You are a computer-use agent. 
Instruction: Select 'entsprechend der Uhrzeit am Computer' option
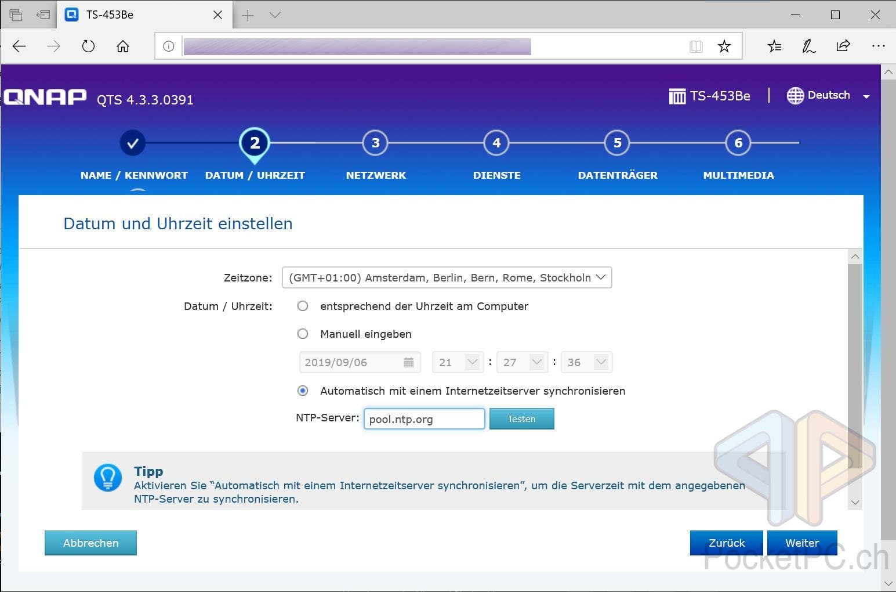pyautogui.click(x=303, y=306)
